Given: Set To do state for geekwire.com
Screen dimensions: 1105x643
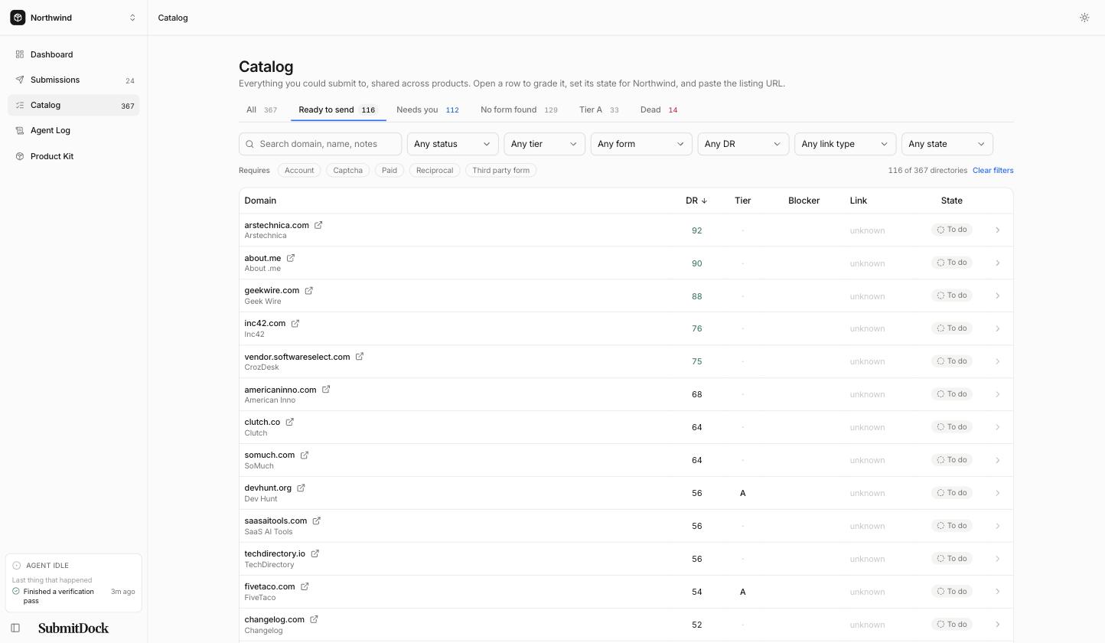Looking at the screenshot, I should coord(952,295).
